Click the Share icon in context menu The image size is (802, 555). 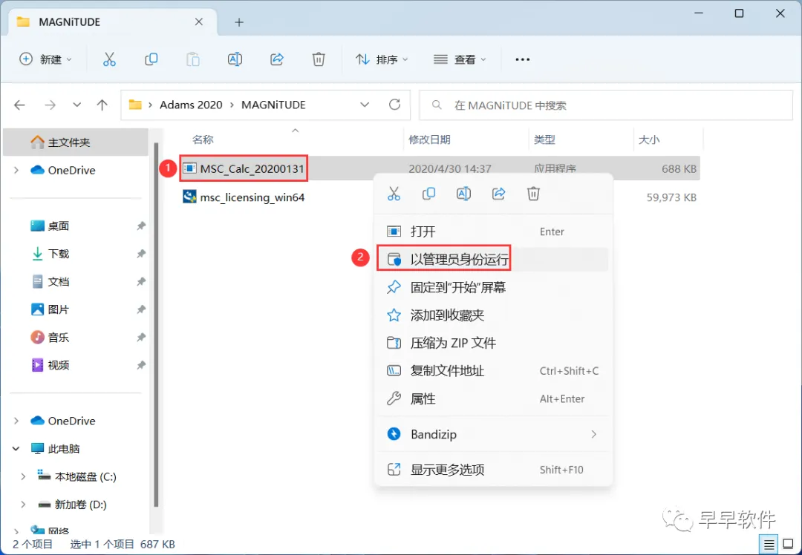[499, 194]
